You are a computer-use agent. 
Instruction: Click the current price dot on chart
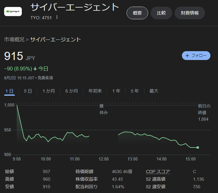click(198, 147)
